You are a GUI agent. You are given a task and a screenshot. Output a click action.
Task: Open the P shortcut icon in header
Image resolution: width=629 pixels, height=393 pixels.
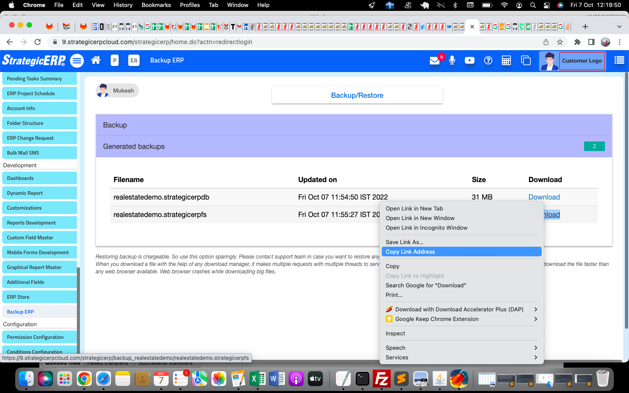tap(114, 60)
